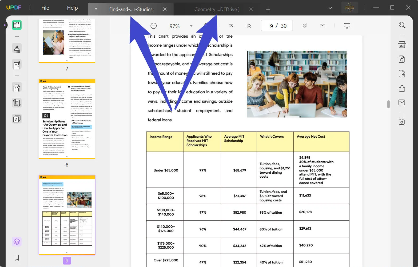
Task: Start presentation slideshow mode
Action: 347,25
